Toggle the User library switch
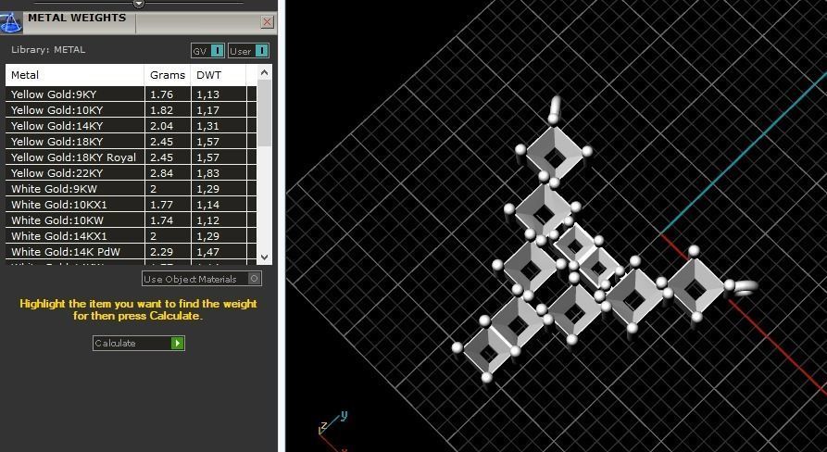This screenshot has height=452, width=827. click(x=248, y=51)
